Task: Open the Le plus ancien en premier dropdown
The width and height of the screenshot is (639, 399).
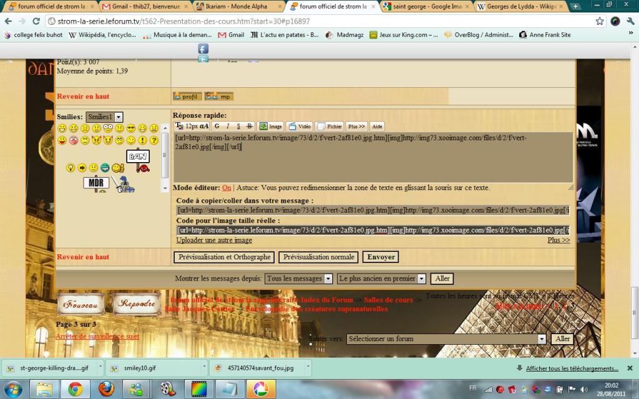Action: [x=381, y=279]
